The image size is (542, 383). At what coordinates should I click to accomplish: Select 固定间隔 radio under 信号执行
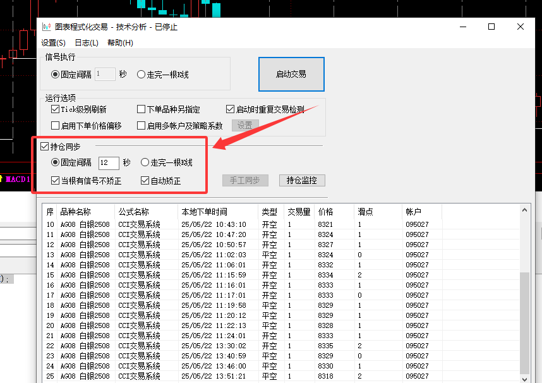[x=56, y=75]
